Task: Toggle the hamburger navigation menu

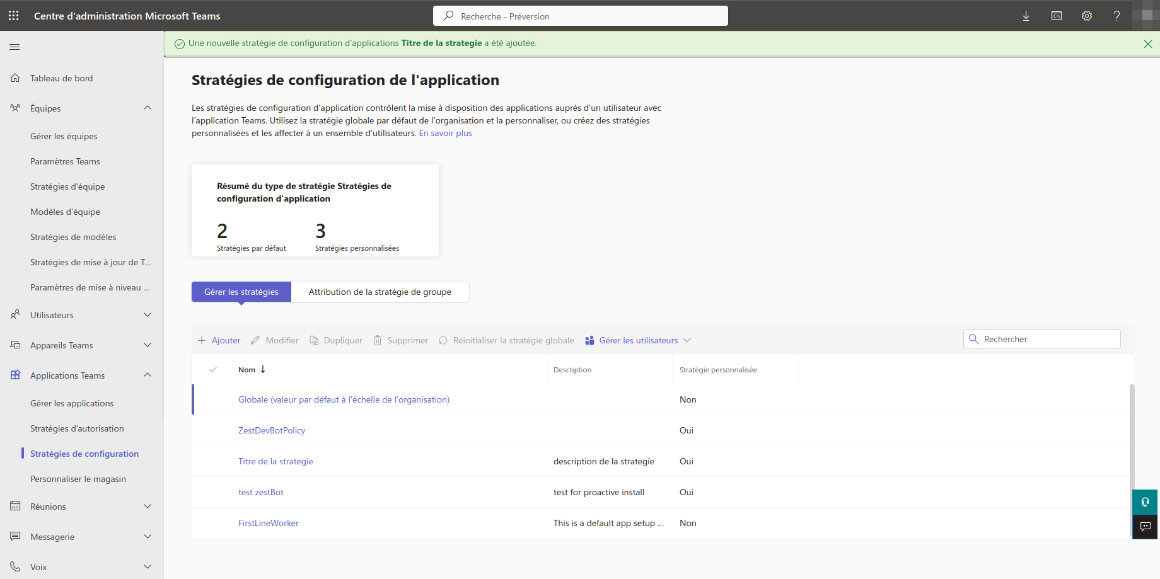Action: click(14, 47)
